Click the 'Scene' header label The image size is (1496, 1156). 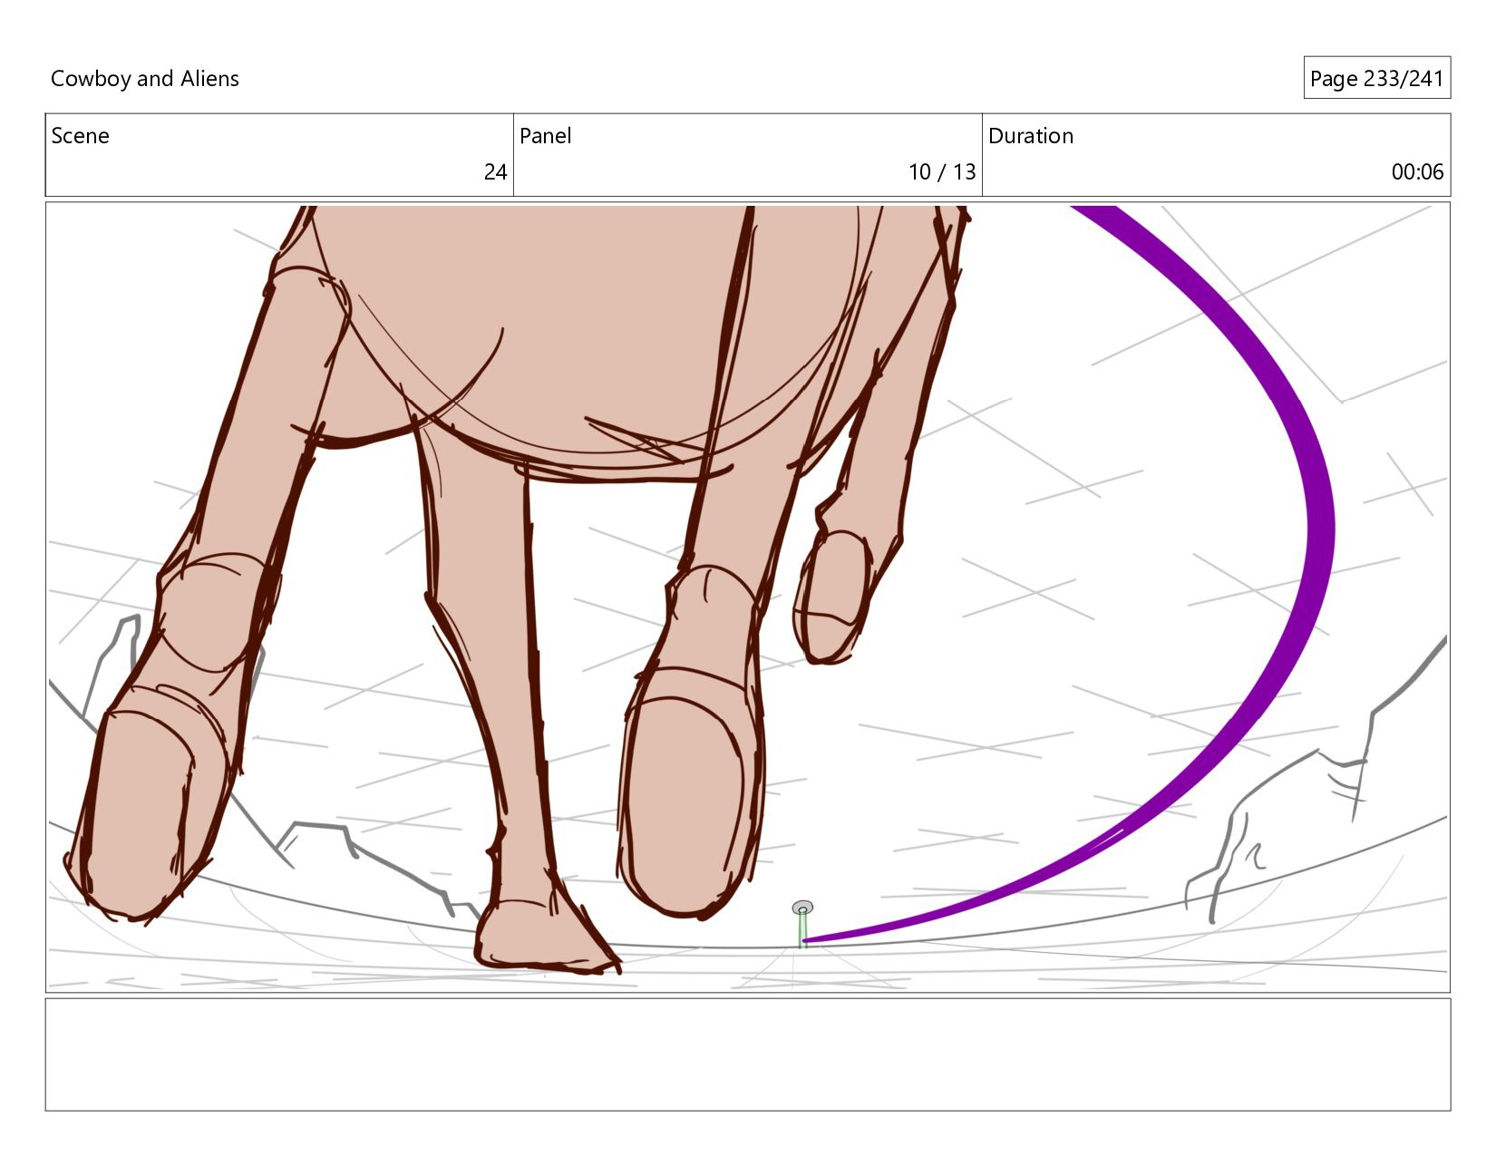(80, 136)
